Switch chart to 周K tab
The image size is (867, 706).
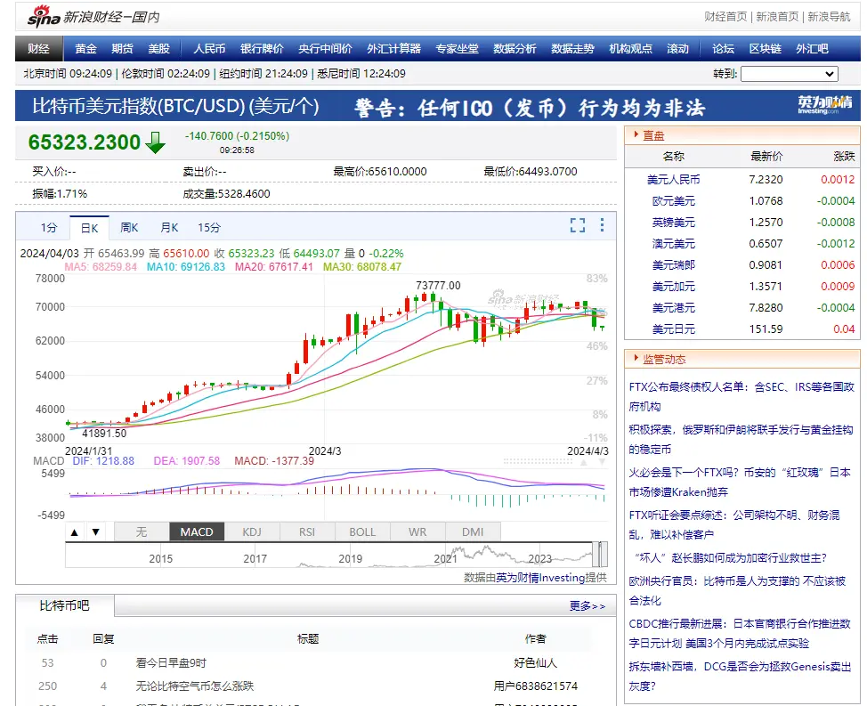coord(129,227)
